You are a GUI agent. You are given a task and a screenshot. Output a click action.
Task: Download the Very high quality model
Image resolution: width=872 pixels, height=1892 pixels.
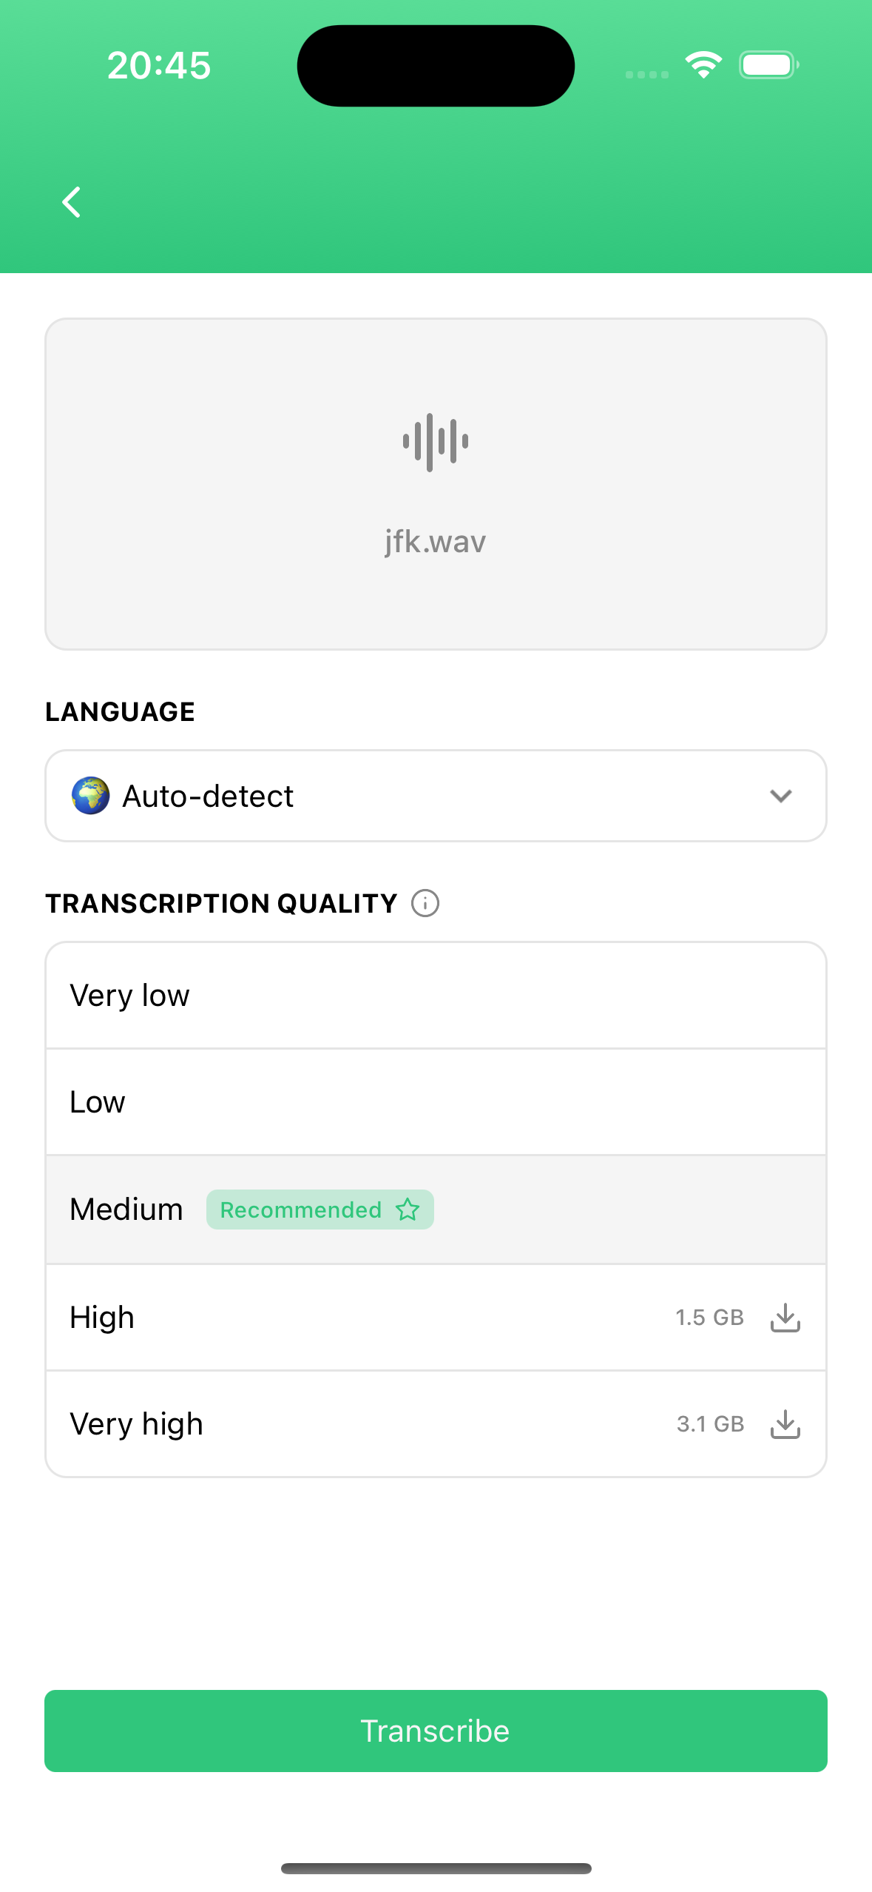point(785,1424)
